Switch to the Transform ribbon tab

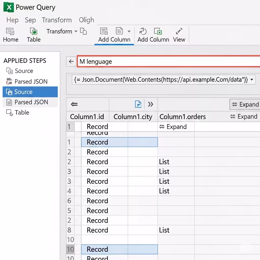[57, 20]
